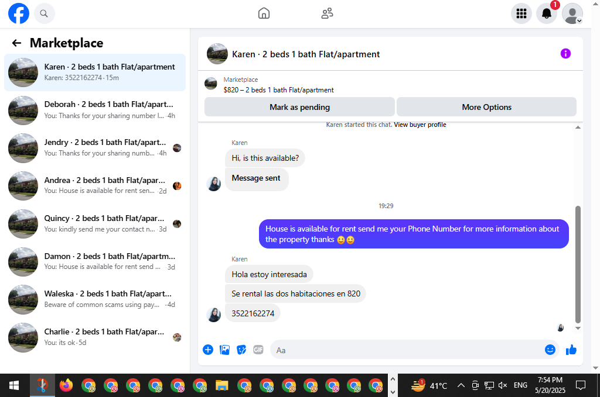Click Charlie's small seen avatar
Viewport: 600px width, 397px height.
tap(177, 337)
